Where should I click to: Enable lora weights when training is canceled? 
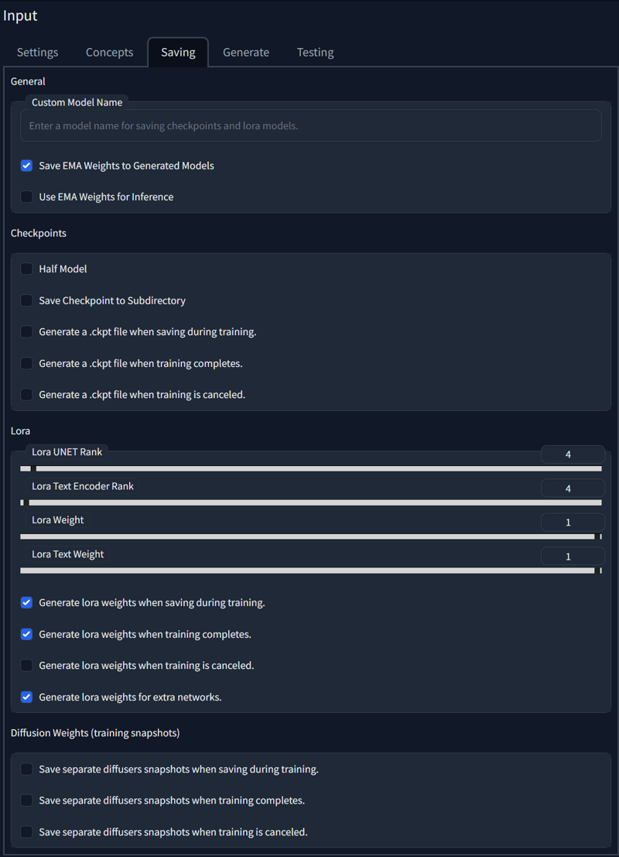click(26, 666)
